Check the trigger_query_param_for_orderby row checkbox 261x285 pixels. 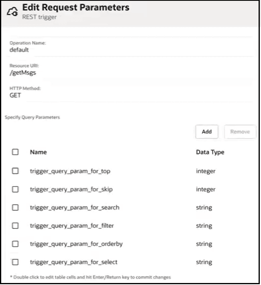pos(15,244)
